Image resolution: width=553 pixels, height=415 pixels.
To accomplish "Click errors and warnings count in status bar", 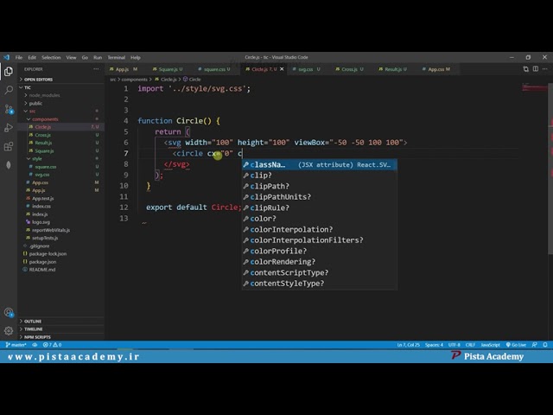I will pos(52,345).
